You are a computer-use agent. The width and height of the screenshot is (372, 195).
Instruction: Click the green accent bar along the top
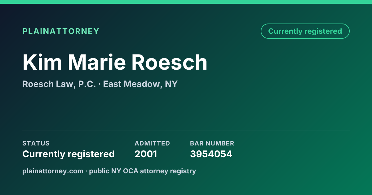tap(186, 2)
